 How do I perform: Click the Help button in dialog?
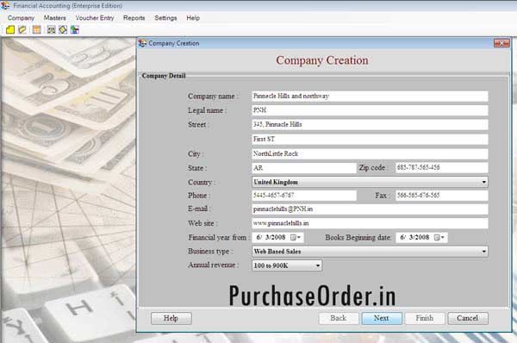171,318
